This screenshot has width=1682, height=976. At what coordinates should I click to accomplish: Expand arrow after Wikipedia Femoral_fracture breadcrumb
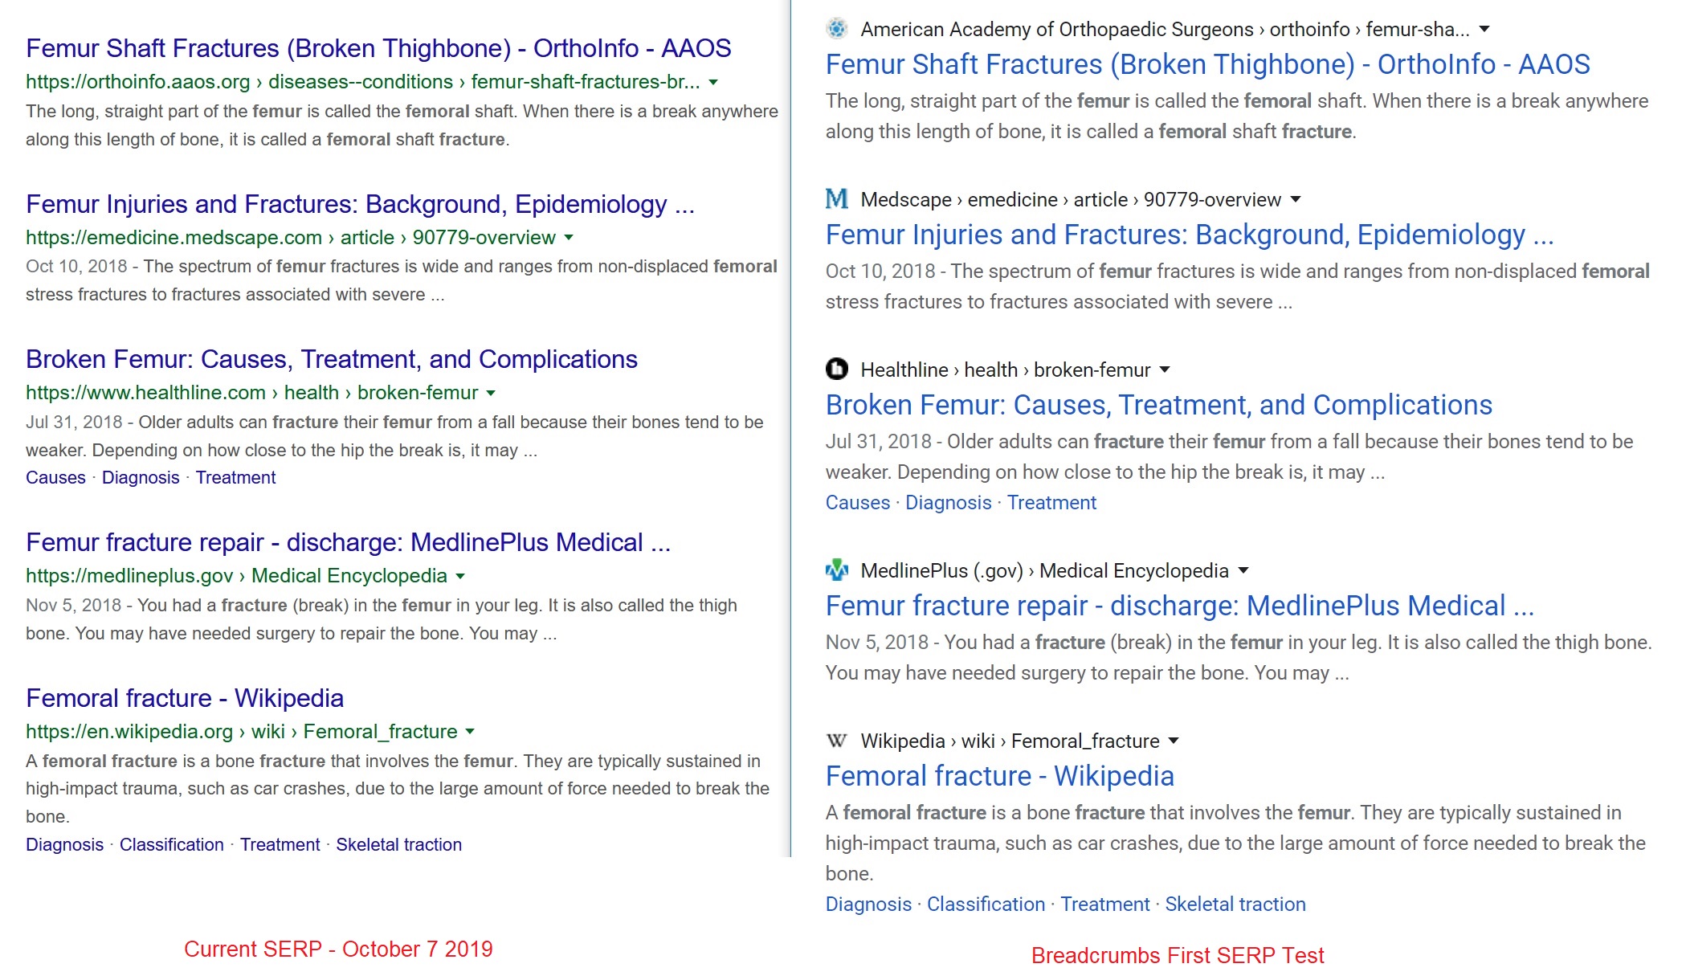[x=1174, y=741]
